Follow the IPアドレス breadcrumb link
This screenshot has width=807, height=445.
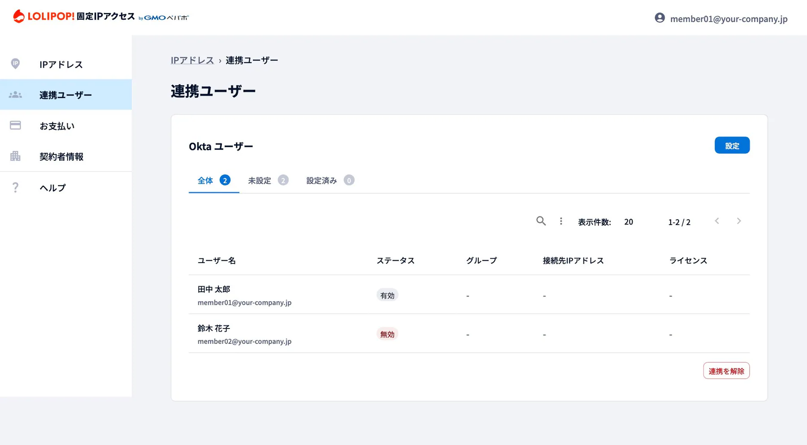(192, 60)
